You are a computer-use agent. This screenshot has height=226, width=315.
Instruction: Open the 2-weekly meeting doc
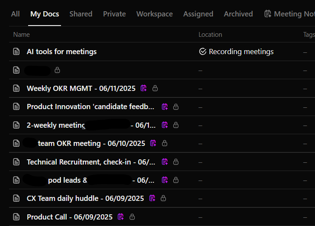click(91, 125)
